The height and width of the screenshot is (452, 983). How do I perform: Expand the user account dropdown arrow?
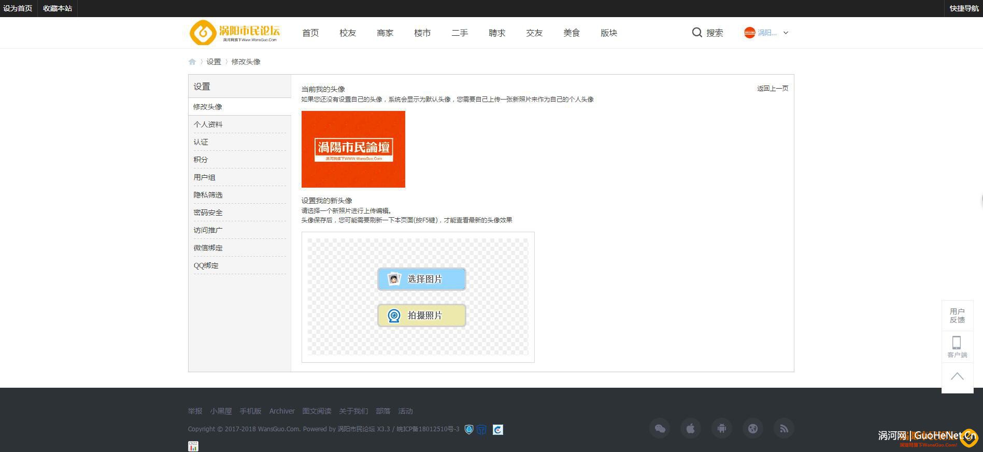tap(786, 33)
